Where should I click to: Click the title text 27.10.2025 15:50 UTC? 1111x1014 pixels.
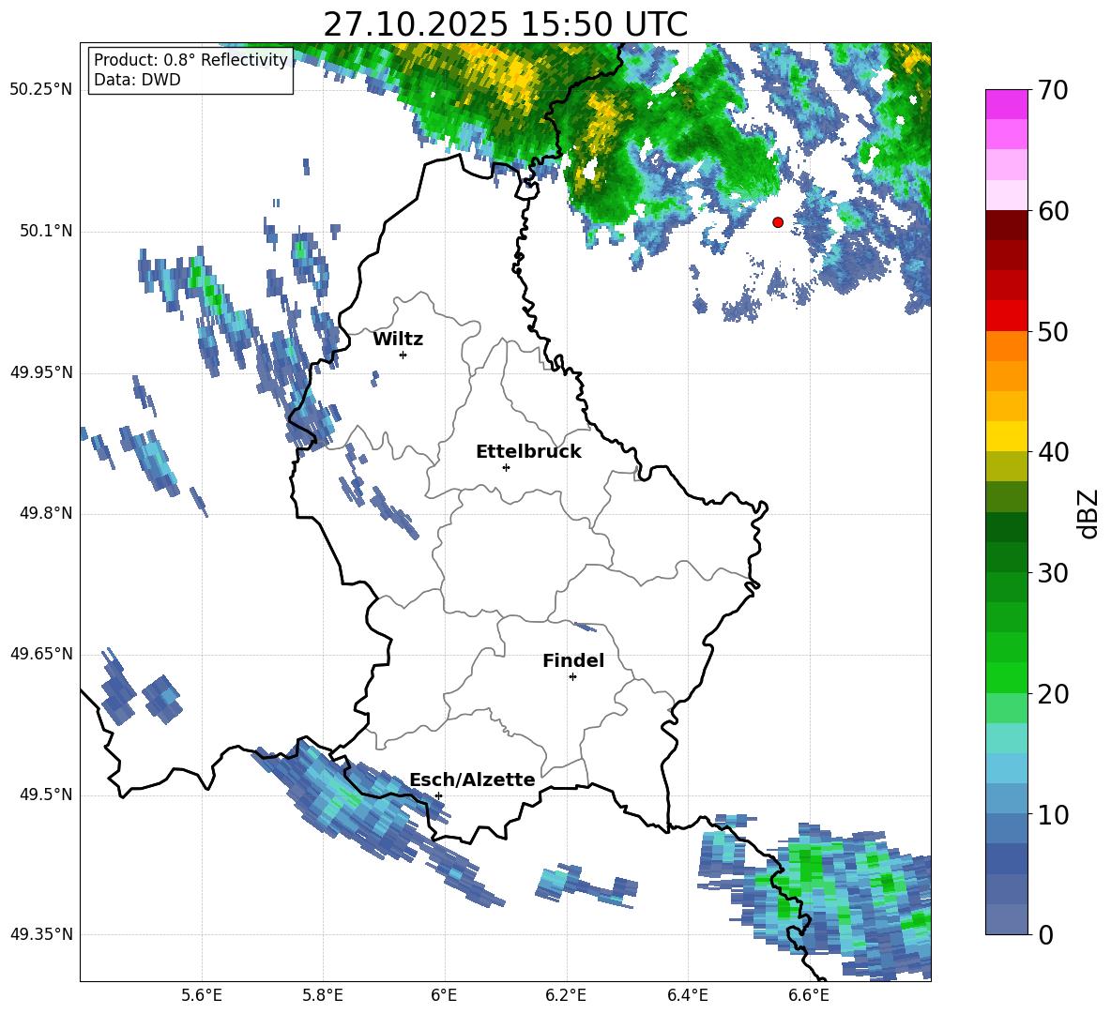[505, 24]
